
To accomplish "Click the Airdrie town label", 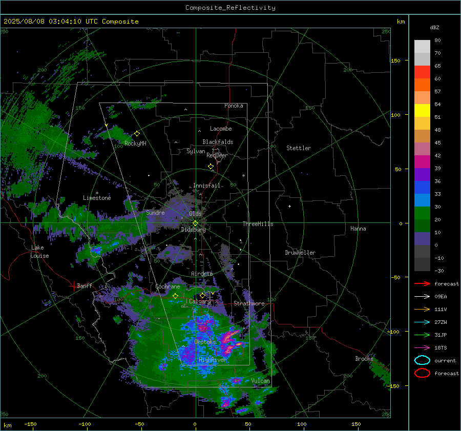I will click(x=202, y=274).
